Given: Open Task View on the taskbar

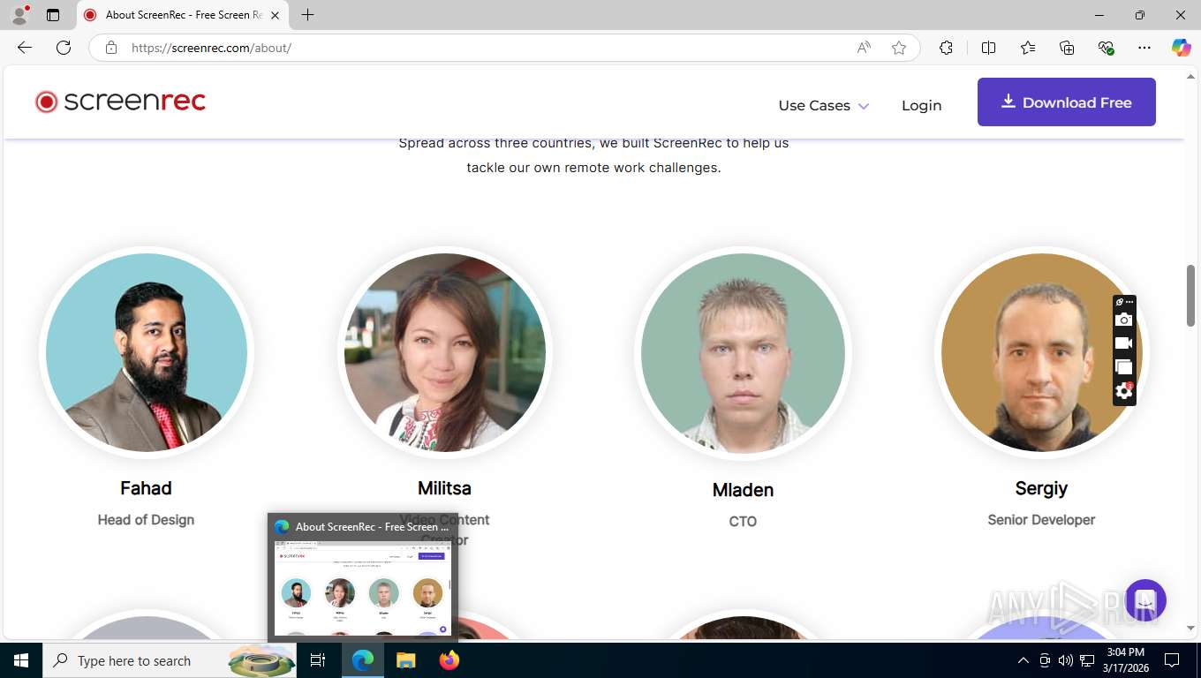Looking at the screenshot, I should (318, 660).
